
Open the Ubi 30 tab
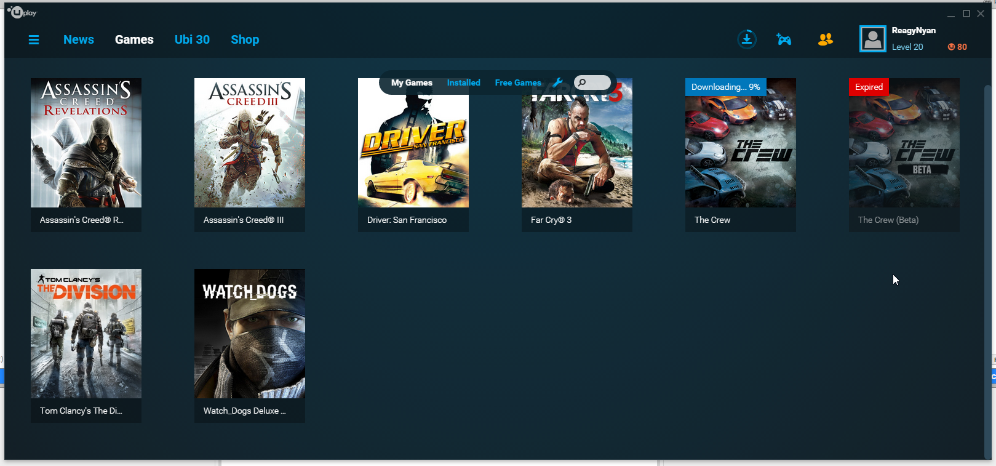point(192,39)
